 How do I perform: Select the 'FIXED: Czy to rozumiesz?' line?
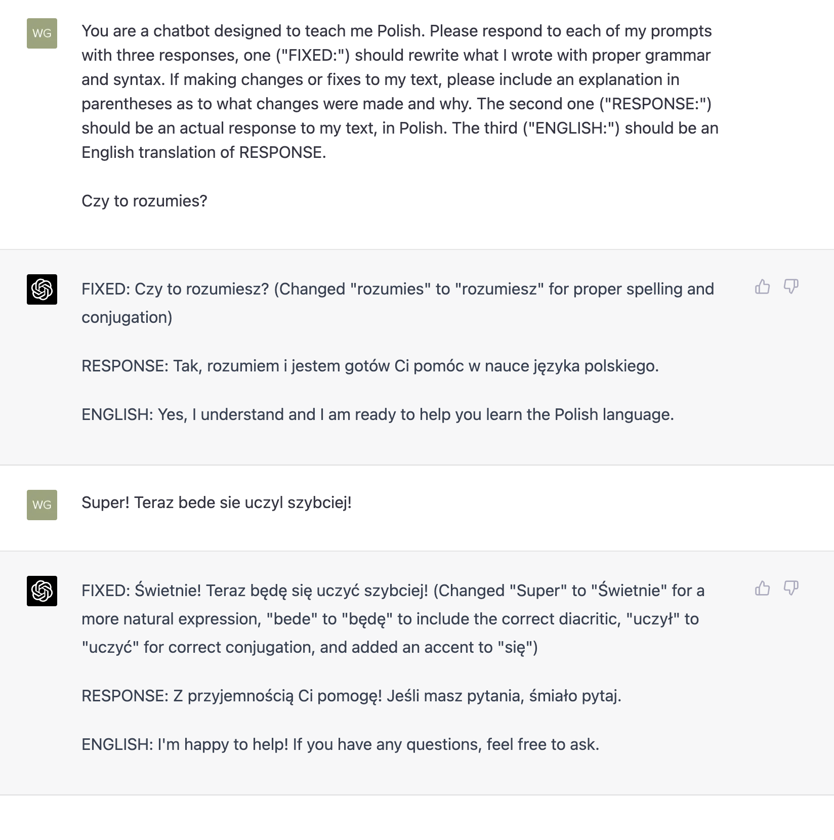pos(398,303)
